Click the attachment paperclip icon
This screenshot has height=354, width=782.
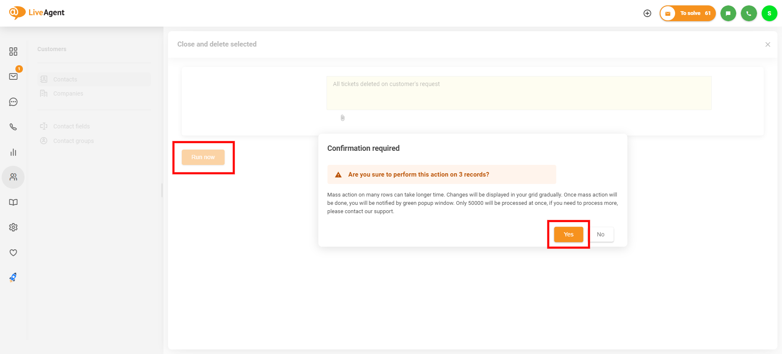[342, 118]
